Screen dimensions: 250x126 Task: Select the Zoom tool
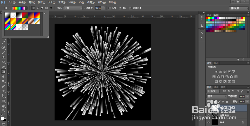(3, 111)
